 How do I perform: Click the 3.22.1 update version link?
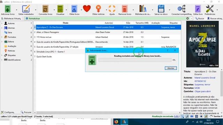(x=177, y=116)
